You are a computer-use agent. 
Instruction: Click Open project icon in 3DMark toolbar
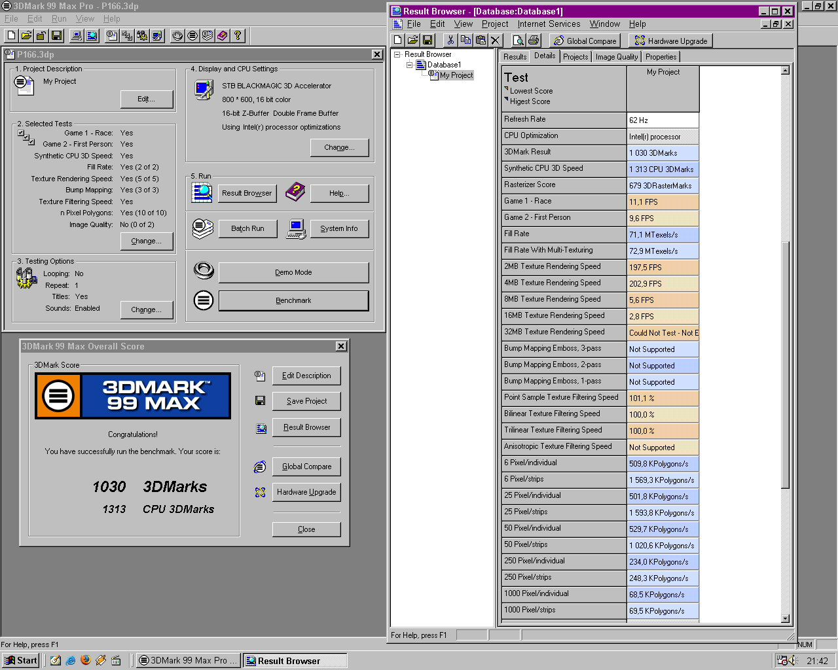click(27, 36)
